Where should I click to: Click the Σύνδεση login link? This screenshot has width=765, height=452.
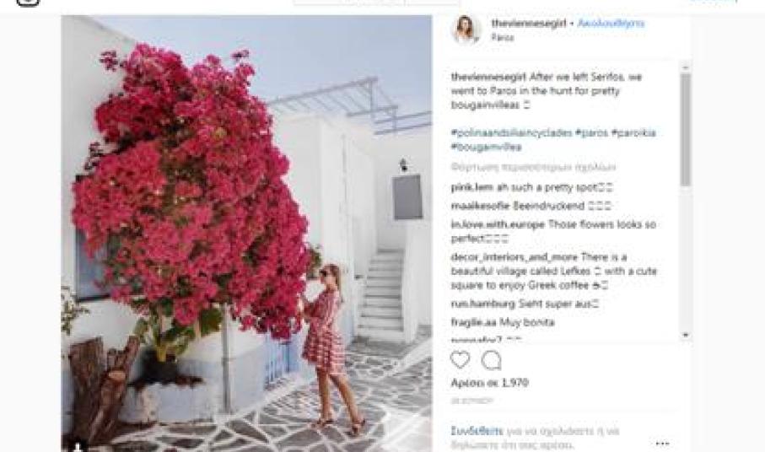477,431
